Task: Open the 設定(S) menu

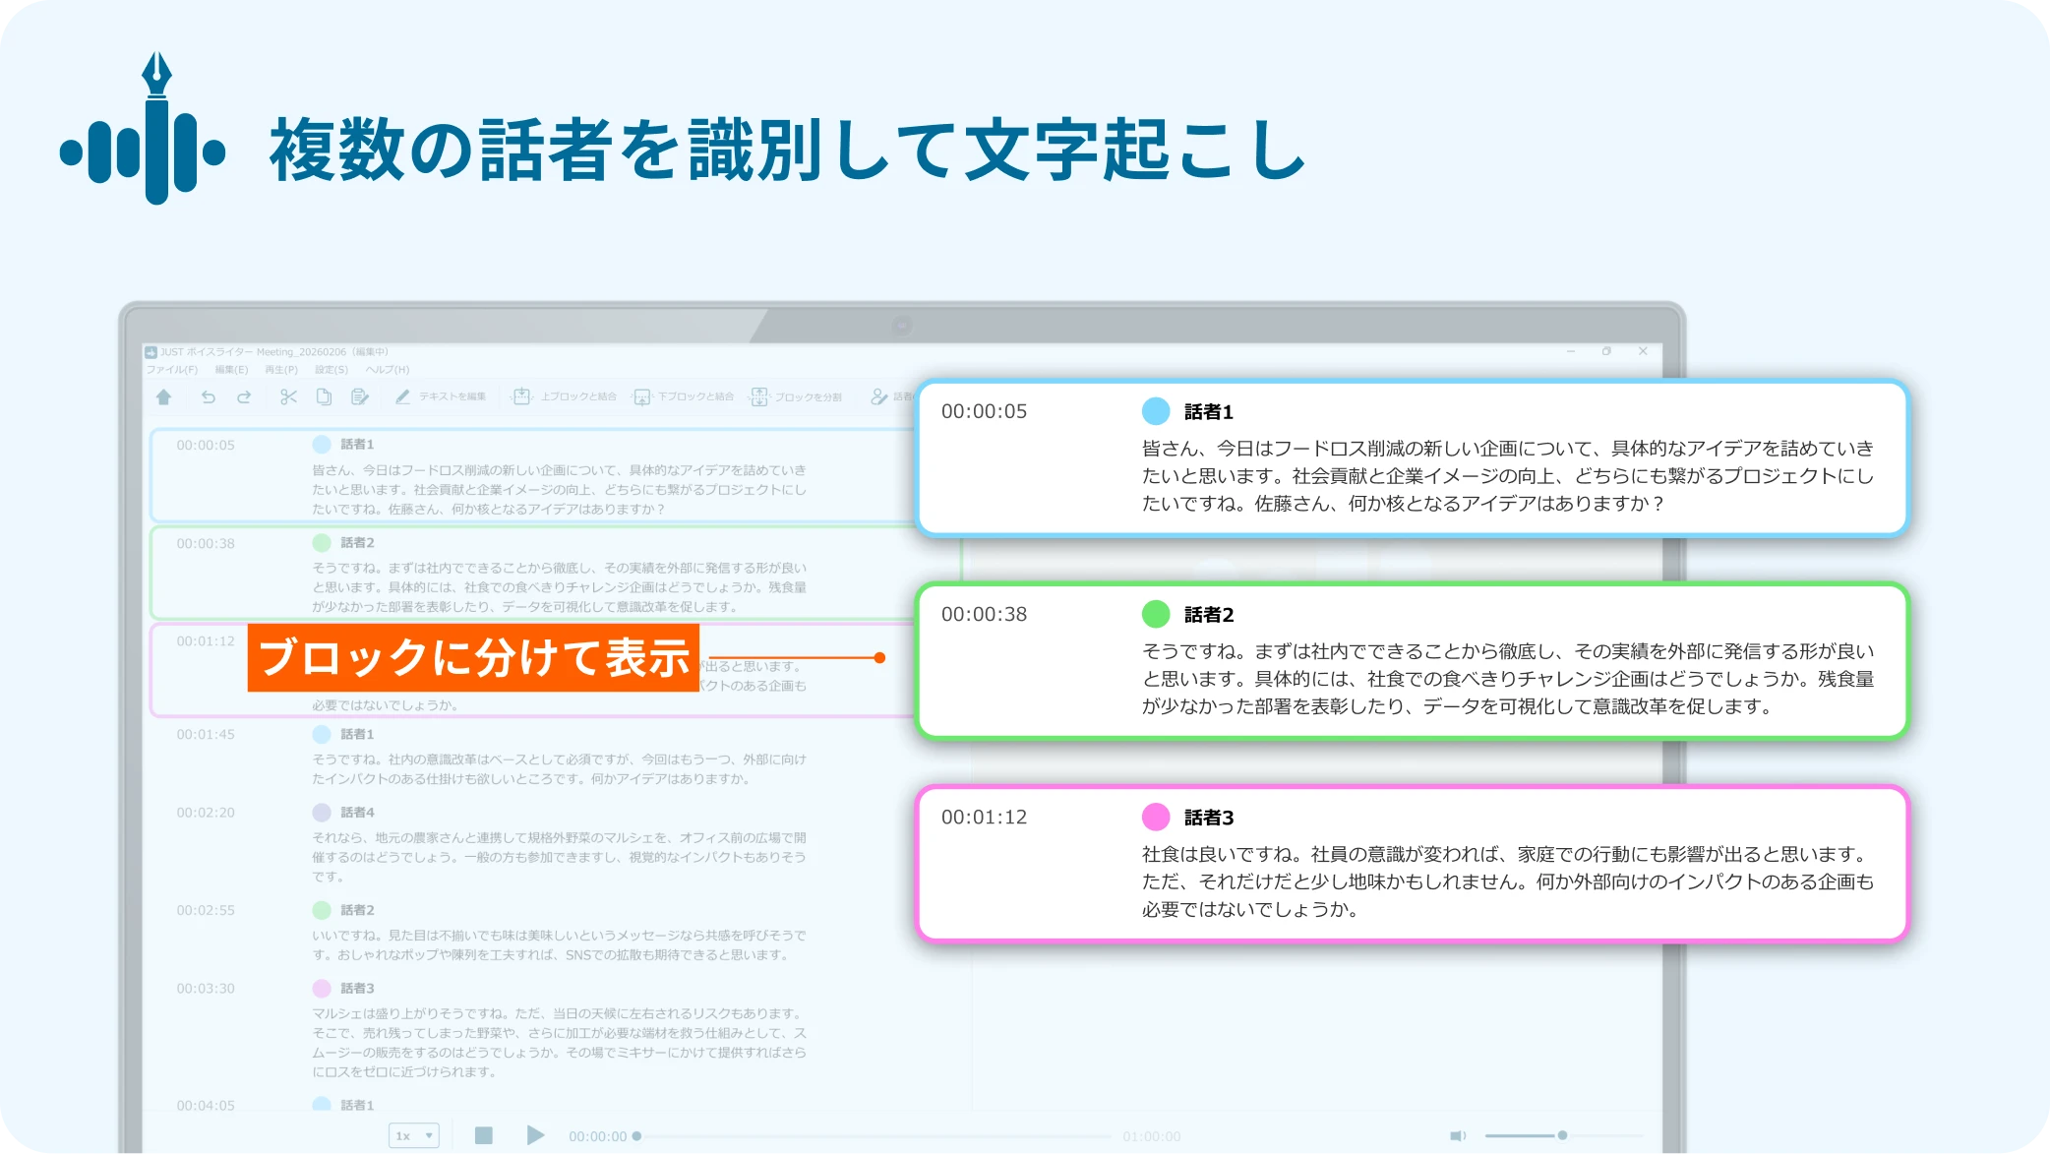Action: [331, 370]
